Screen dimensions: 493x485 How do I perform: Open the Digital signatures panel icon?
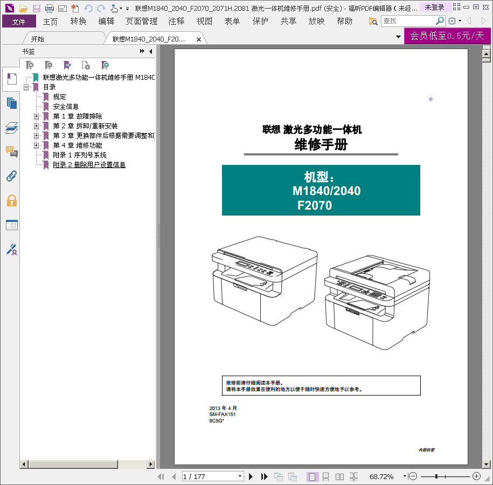[x=12, y=250]
